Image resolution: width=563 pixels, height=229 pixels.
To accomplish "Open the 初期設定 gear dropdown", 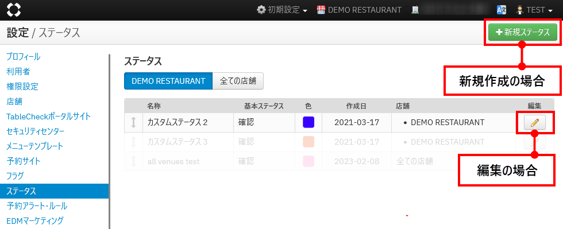I will [282, 10].
